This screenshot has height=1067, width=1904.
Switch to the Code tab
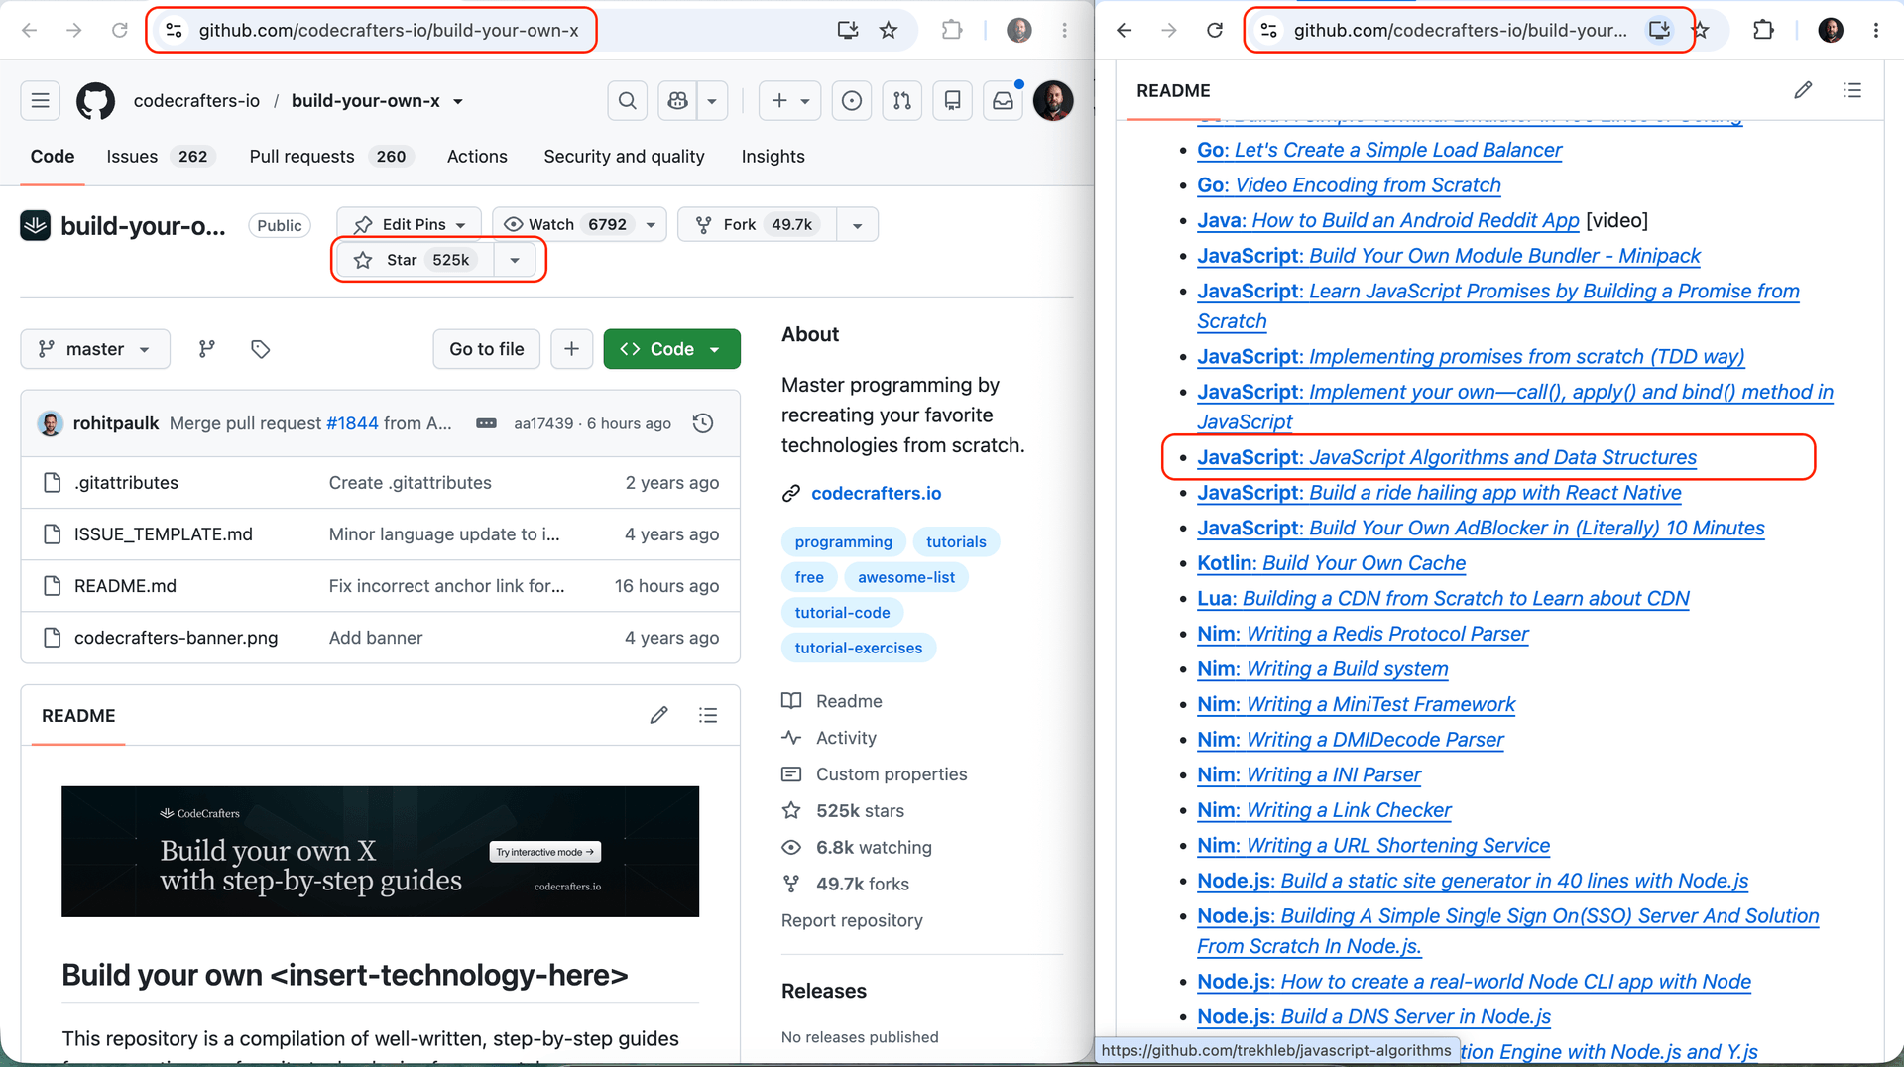53,157
